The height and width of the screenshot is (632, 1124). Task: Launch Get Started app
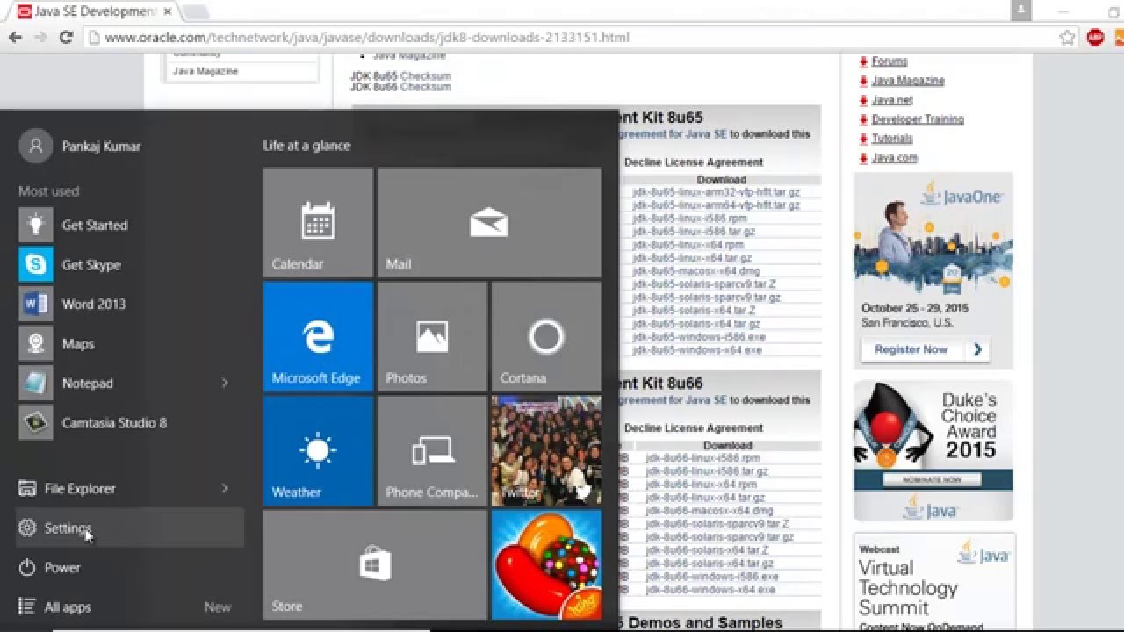[x=130, y=225]
